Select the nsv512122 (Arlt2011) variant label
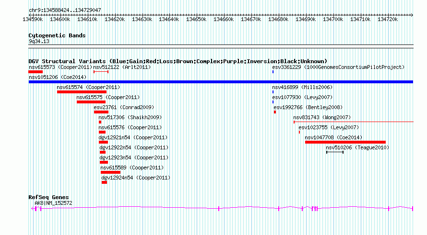The height and width of the screenshot is (235, 427). (x=122, y=67)
